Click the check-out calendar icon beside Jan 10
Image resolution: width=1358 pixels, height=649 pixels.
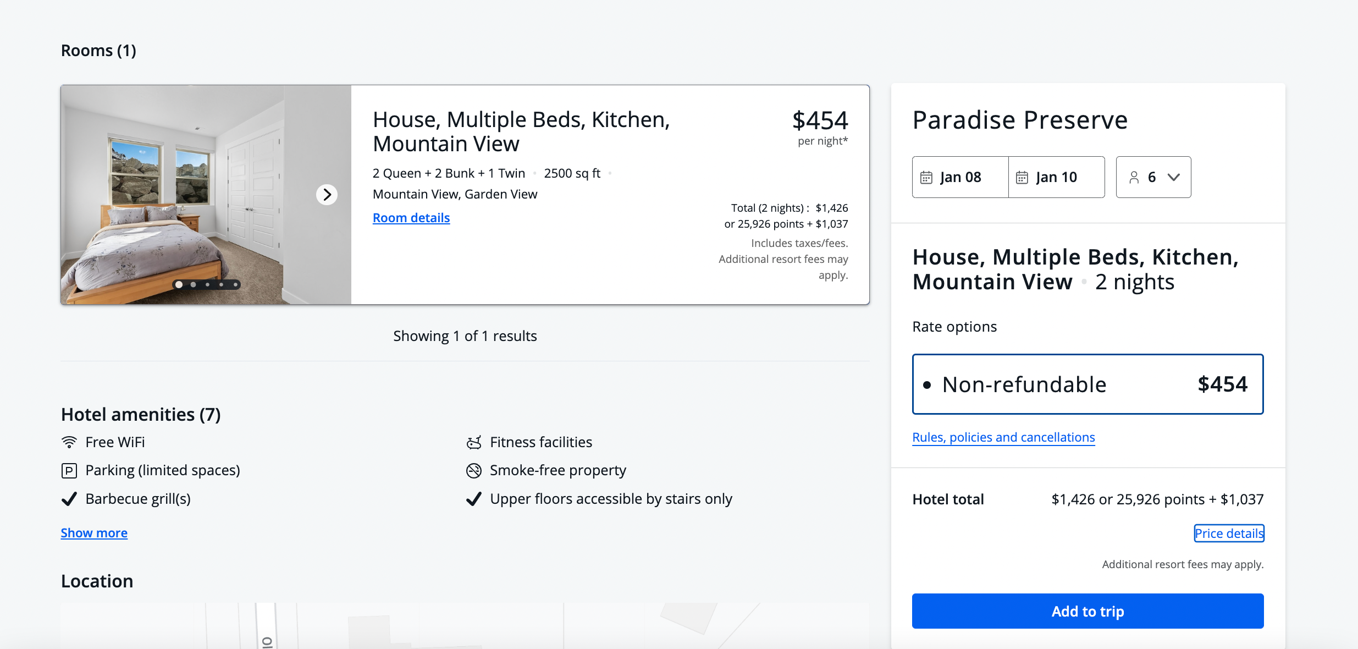coord(1022,178)
